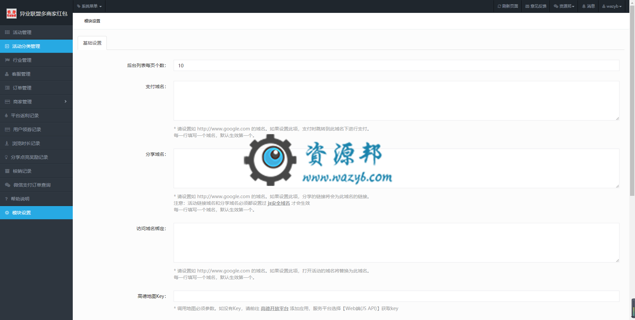Click the 平台返利记录 droplet icon

pos(6,116)
